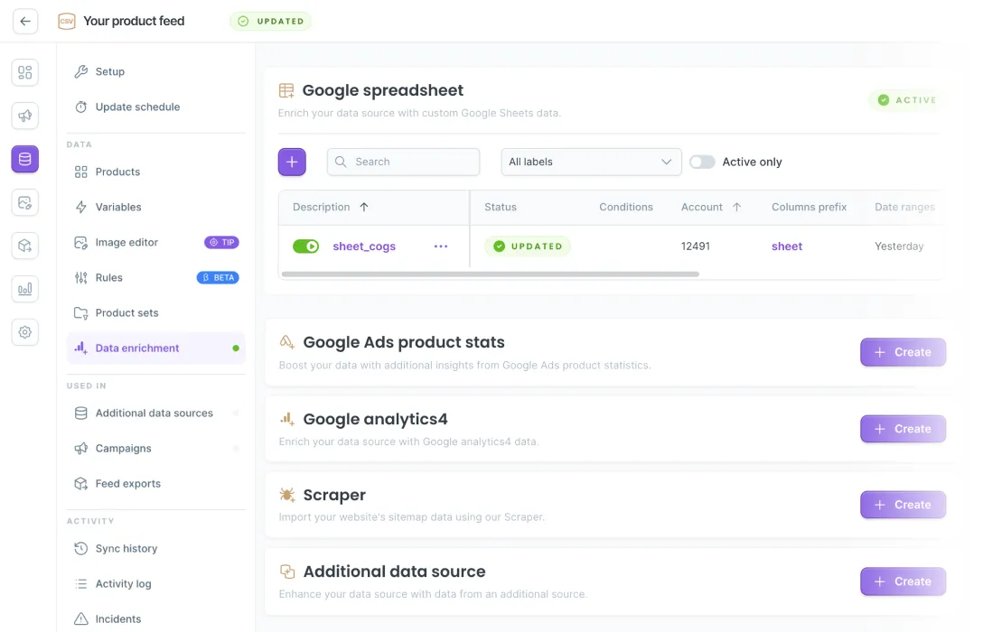Select Data enrichment in sidebar

click(x=156, y=349)
